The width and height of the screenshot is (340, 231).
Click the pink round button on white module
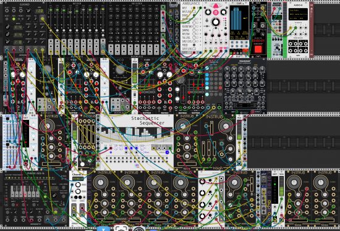coord(216,12)
